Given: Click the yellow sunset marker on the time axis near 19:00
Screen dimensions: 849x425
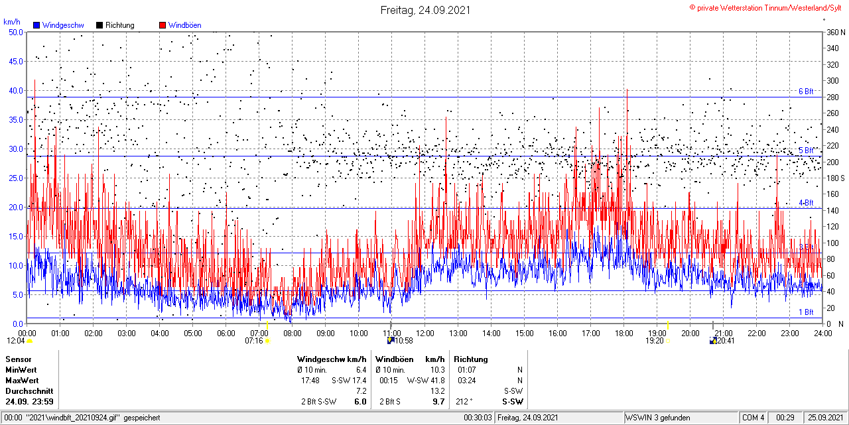Looking at the screenshot, I should tap(667, 324).
